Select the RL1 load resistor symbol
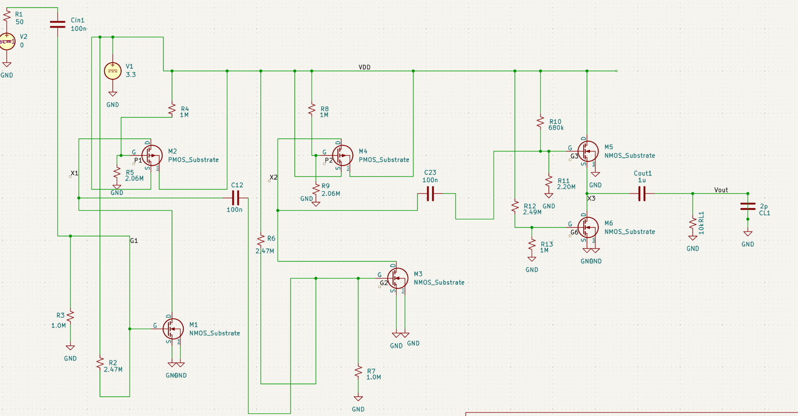This screenshot has width=798, height=416. tap(693, 223)
